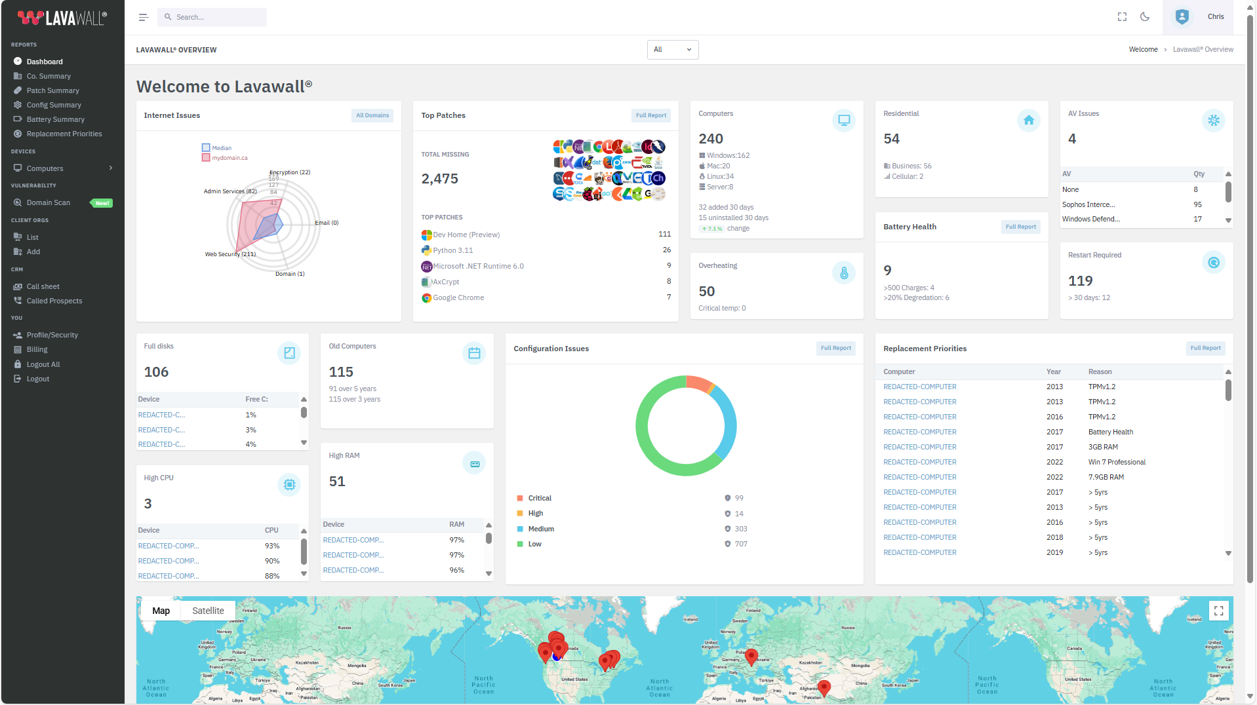Toggle the mydomain.ca legend entry
This screenshot has height=705, width=1257.
pyautogui.click(x=225, y=157)
